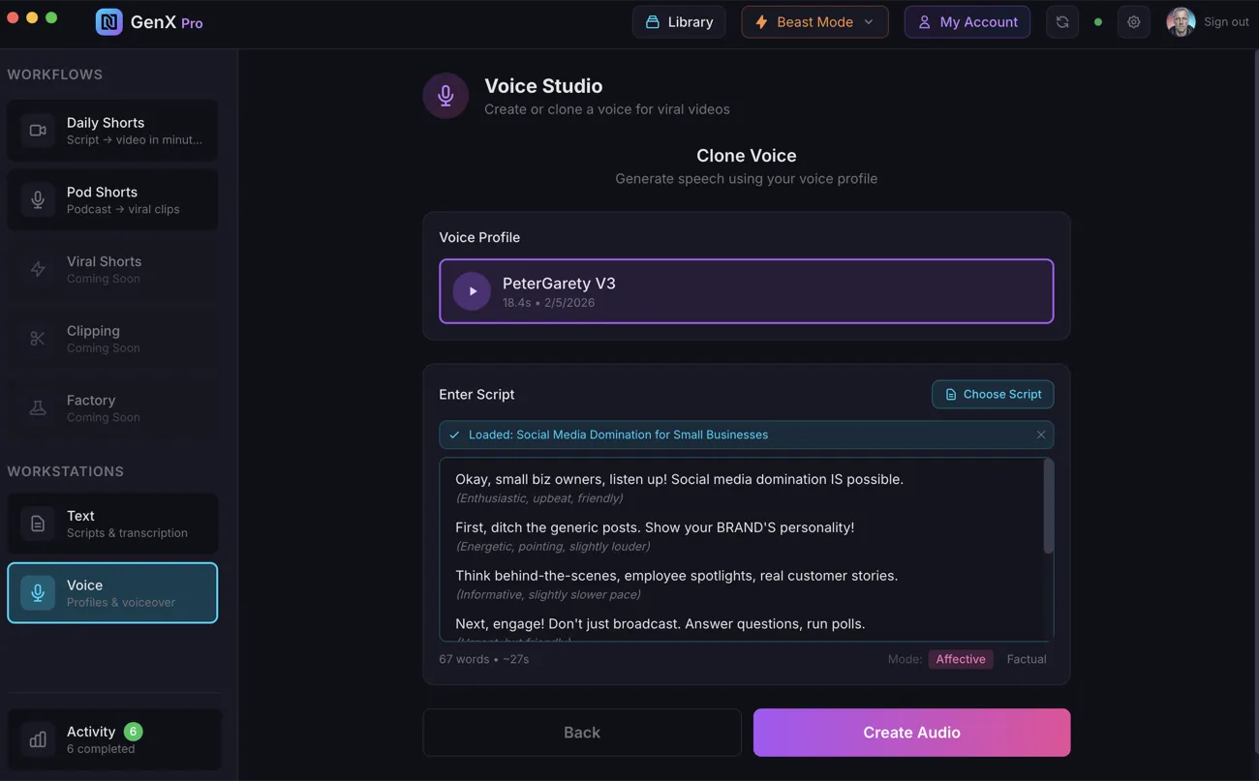Select the Factory workflow icon

pyautogui.click(x=37, y=407)
